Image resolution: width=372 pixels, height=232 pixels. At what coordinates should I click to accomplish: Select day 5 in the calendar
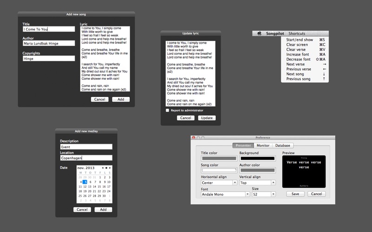[85, 182]
